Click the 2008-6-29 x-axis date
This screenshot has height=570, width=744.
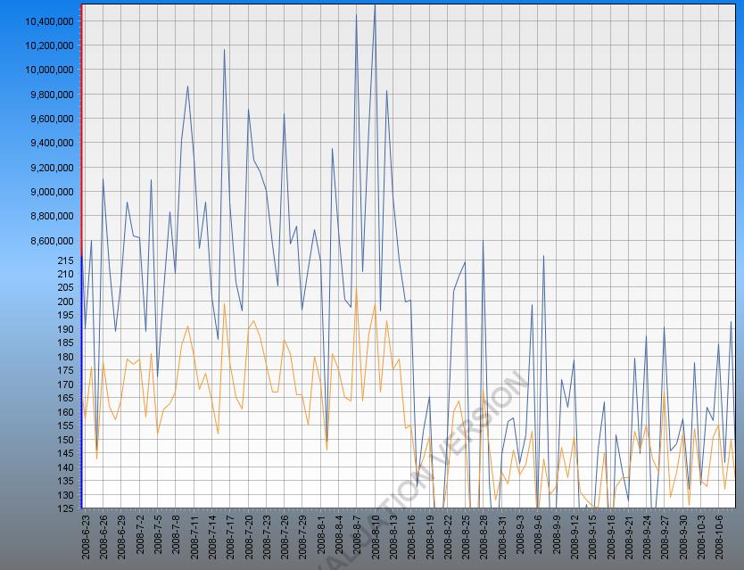tap(121, 535)
